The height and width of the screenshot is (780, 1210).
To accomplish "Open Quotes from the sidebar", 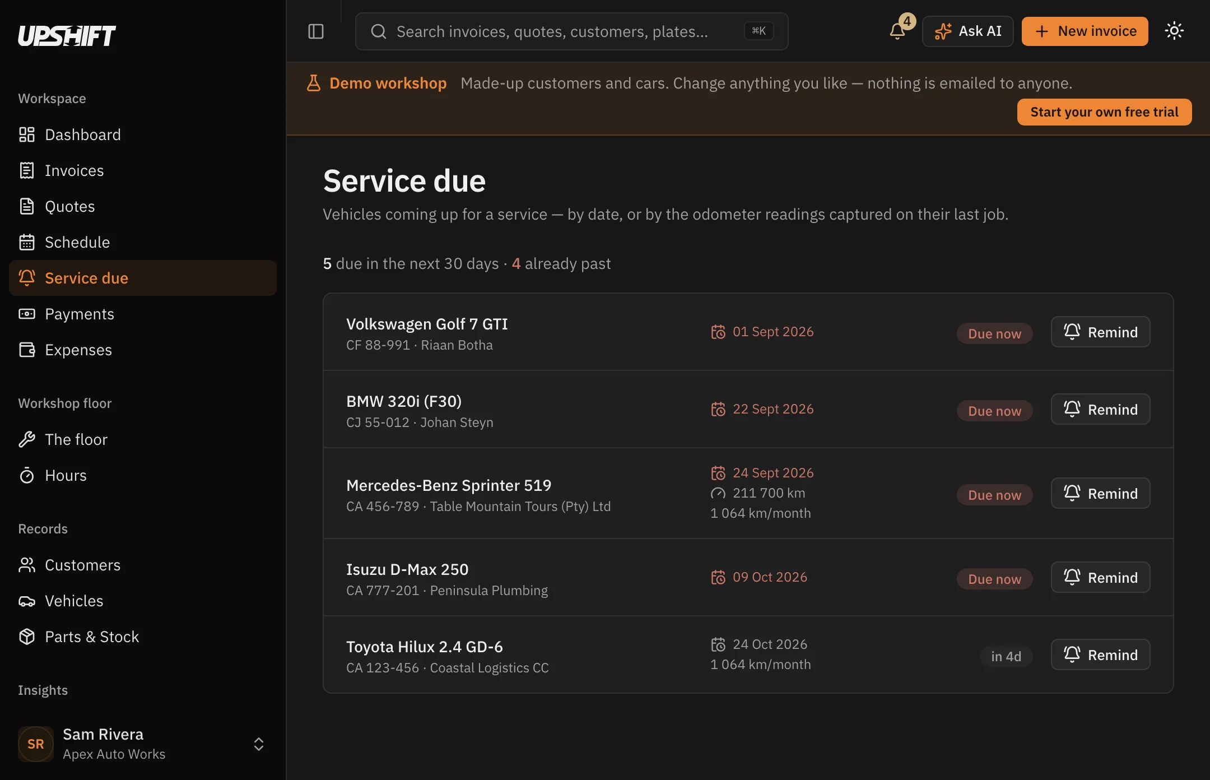I will click(142, 206).
